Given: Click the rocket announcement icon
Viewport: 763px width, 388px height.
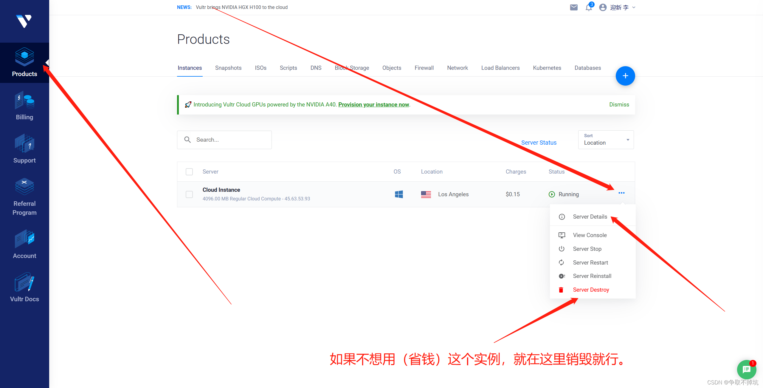Looking at the screenshot, I should tap(188, 105).
